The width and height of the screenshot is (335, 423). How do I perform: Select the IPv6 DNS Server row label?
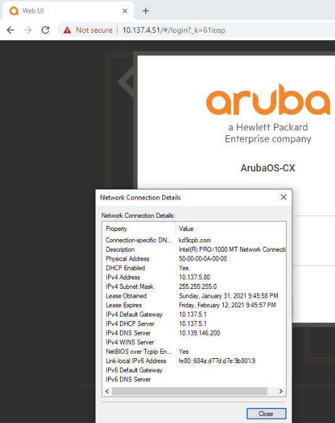click(x=128, y=380)
